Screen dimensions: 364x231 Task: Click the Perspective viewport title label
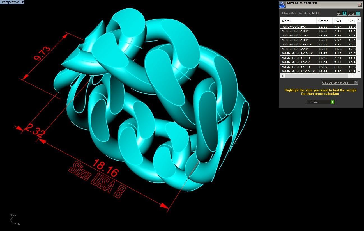10,2
